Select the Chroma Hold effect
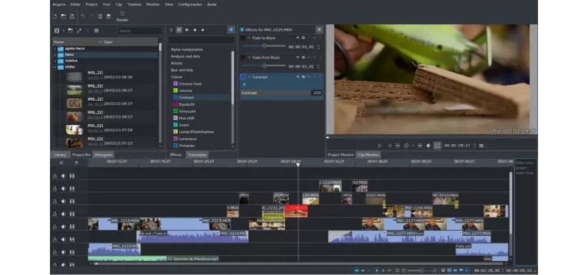Viewport: 588px width, 275px height. coord(190,84)
